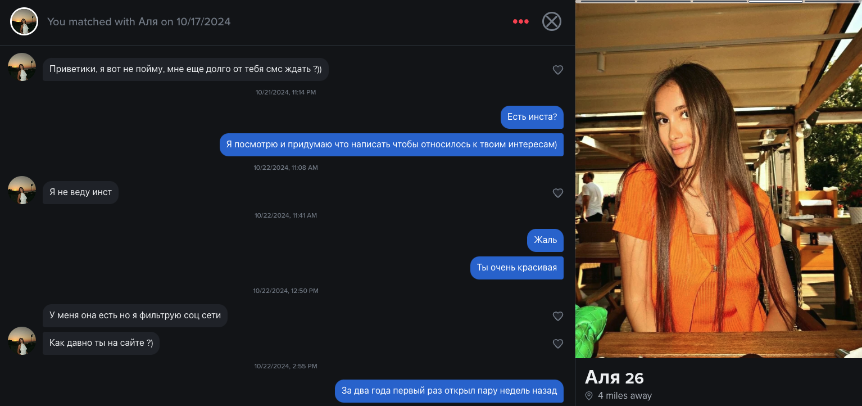Click the profile name "Аля 26"

coord(614,377)
